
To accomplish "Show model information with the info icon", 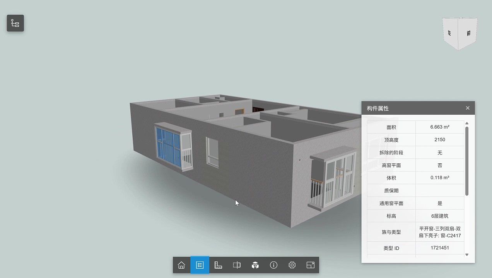I will (x=274, y=265).
